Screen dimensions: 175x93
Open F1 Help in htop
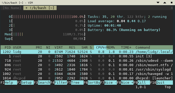(9, 83)
